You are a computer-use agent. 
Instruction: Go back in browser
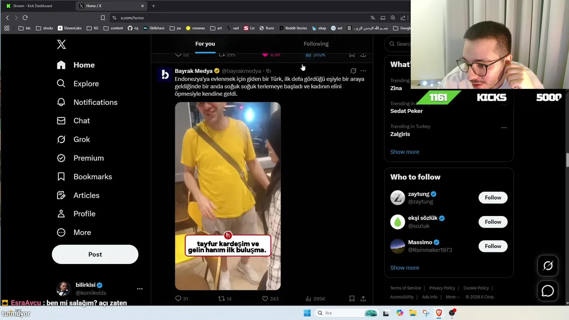tap(7, 18)
